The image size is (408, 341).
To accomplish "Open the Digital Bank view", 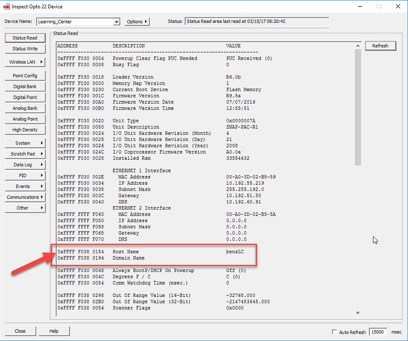I will 25,86.
